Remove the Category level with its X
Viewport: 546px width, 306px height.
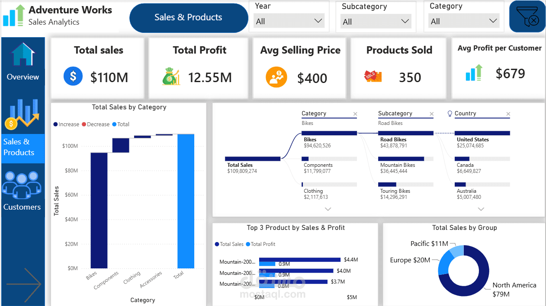[x=355, y=114]
